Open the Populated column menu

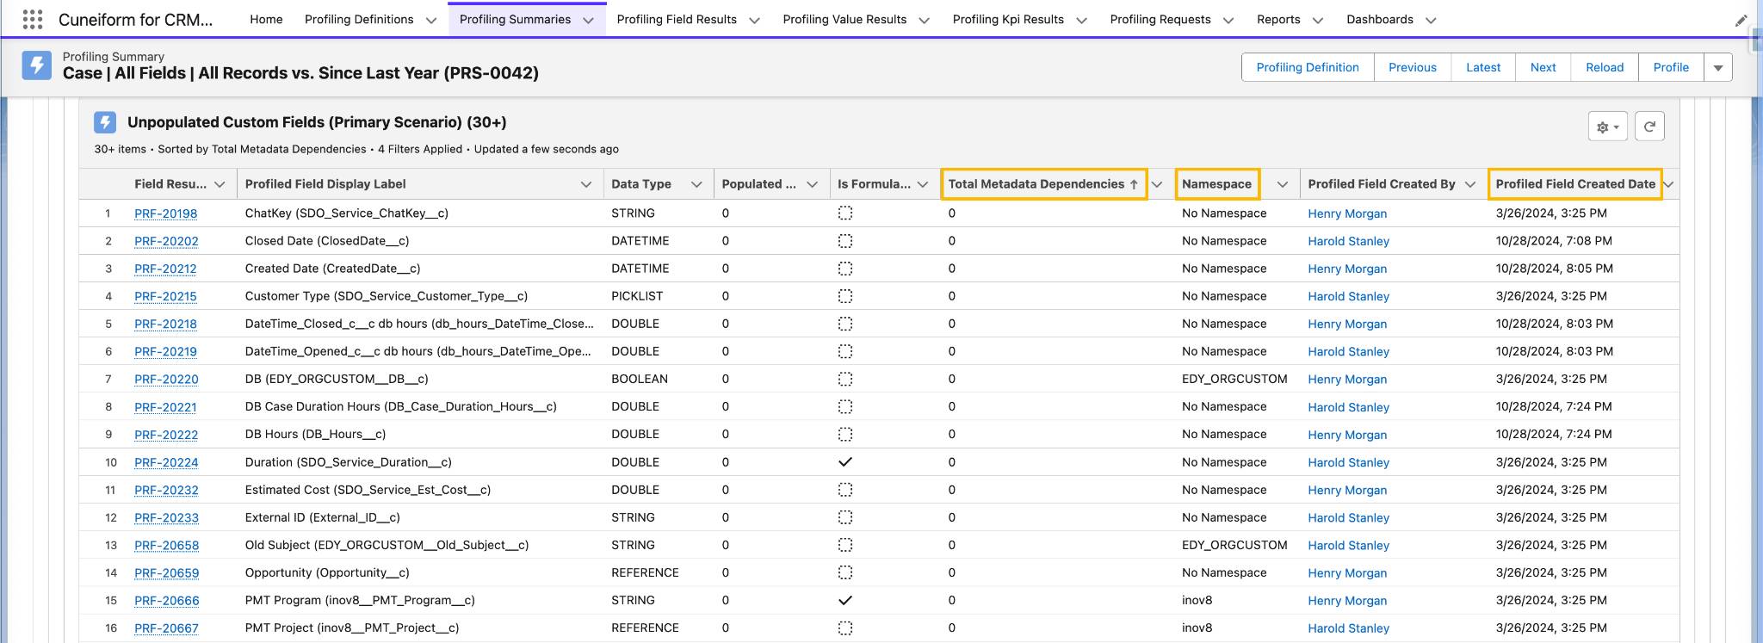point(812,184)
